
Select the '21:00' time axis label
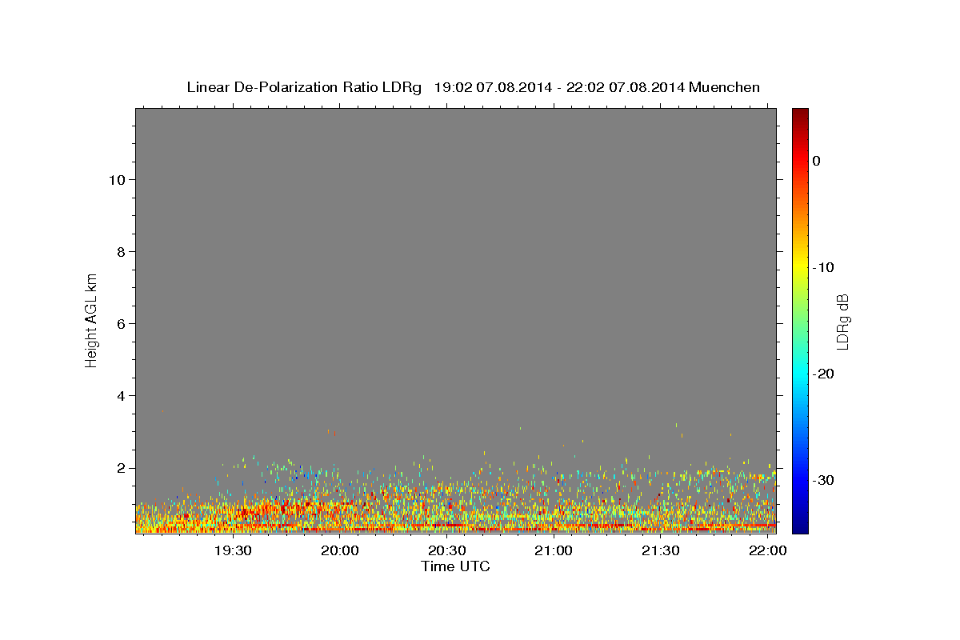point(554,551)
